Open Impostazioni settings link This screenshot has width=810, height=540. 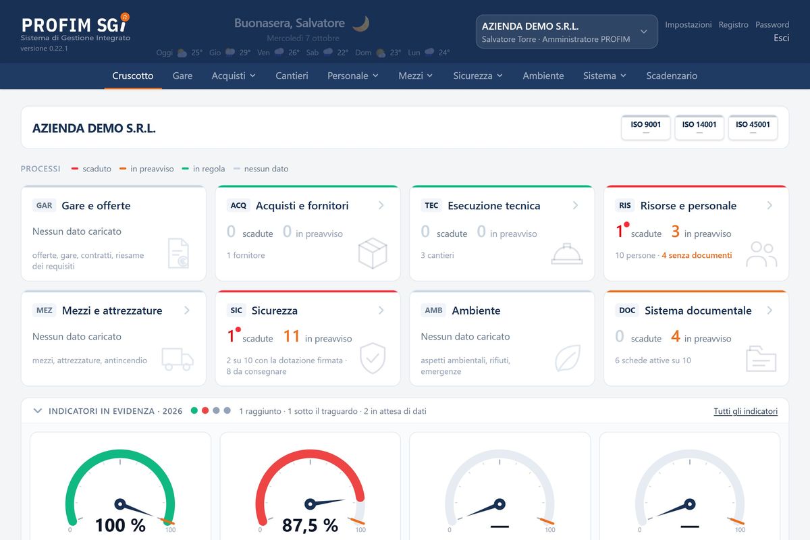(x=688, y=24)
